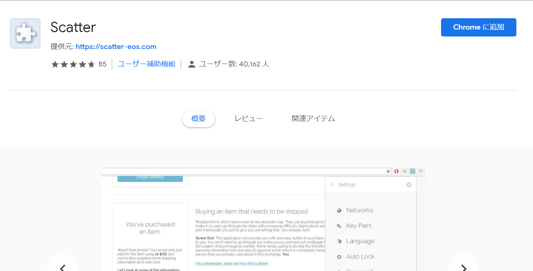Click the 提供元 label text
Image resolution: width=533 pixels, height=271 pixels.
[62, 47]
